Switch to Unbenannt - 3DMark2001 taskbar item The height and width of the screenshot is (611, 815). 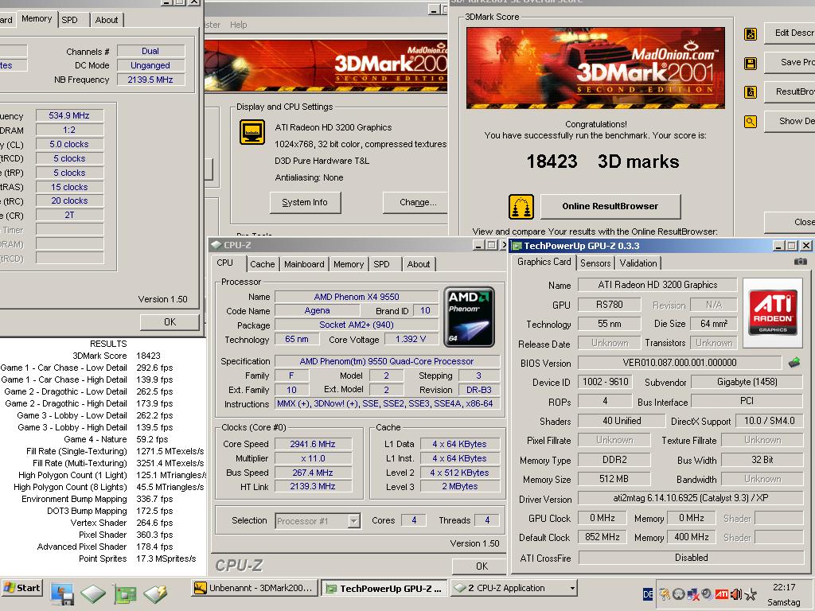[253, 588]
